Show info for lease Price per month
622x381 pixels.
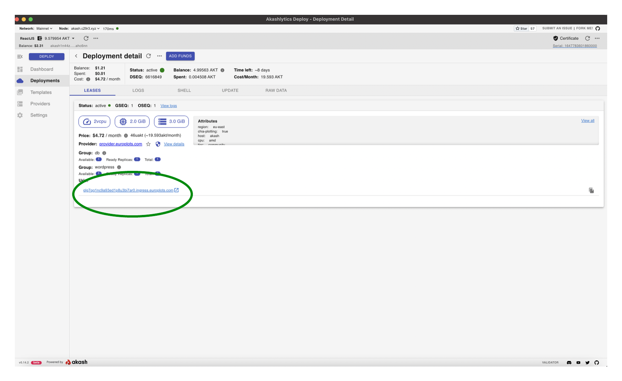126,136
